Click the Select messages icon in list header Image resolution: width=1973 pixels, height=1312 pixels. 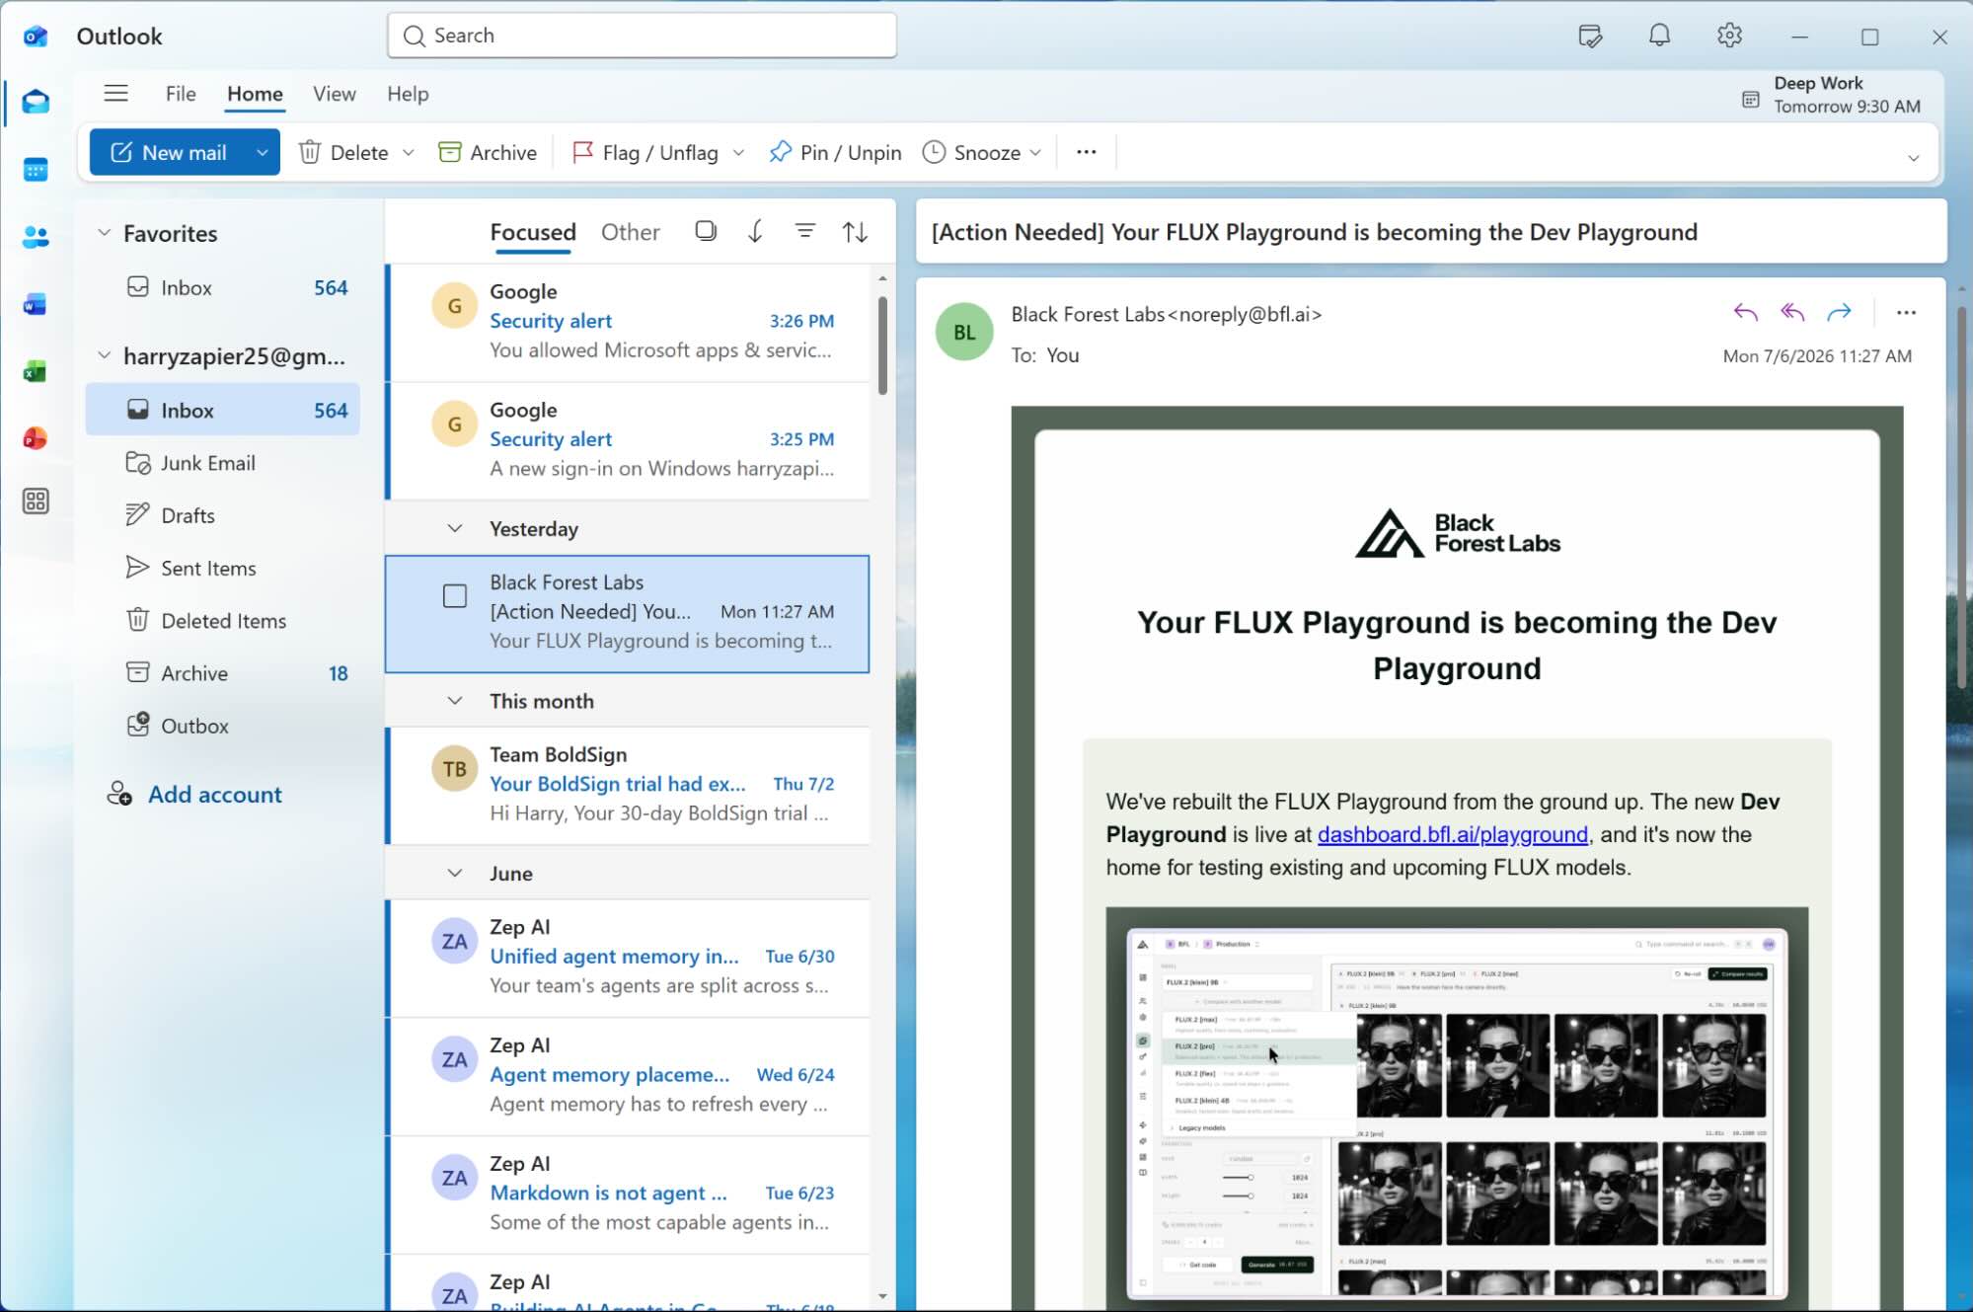pyautogui.click(x=705, y=232)
